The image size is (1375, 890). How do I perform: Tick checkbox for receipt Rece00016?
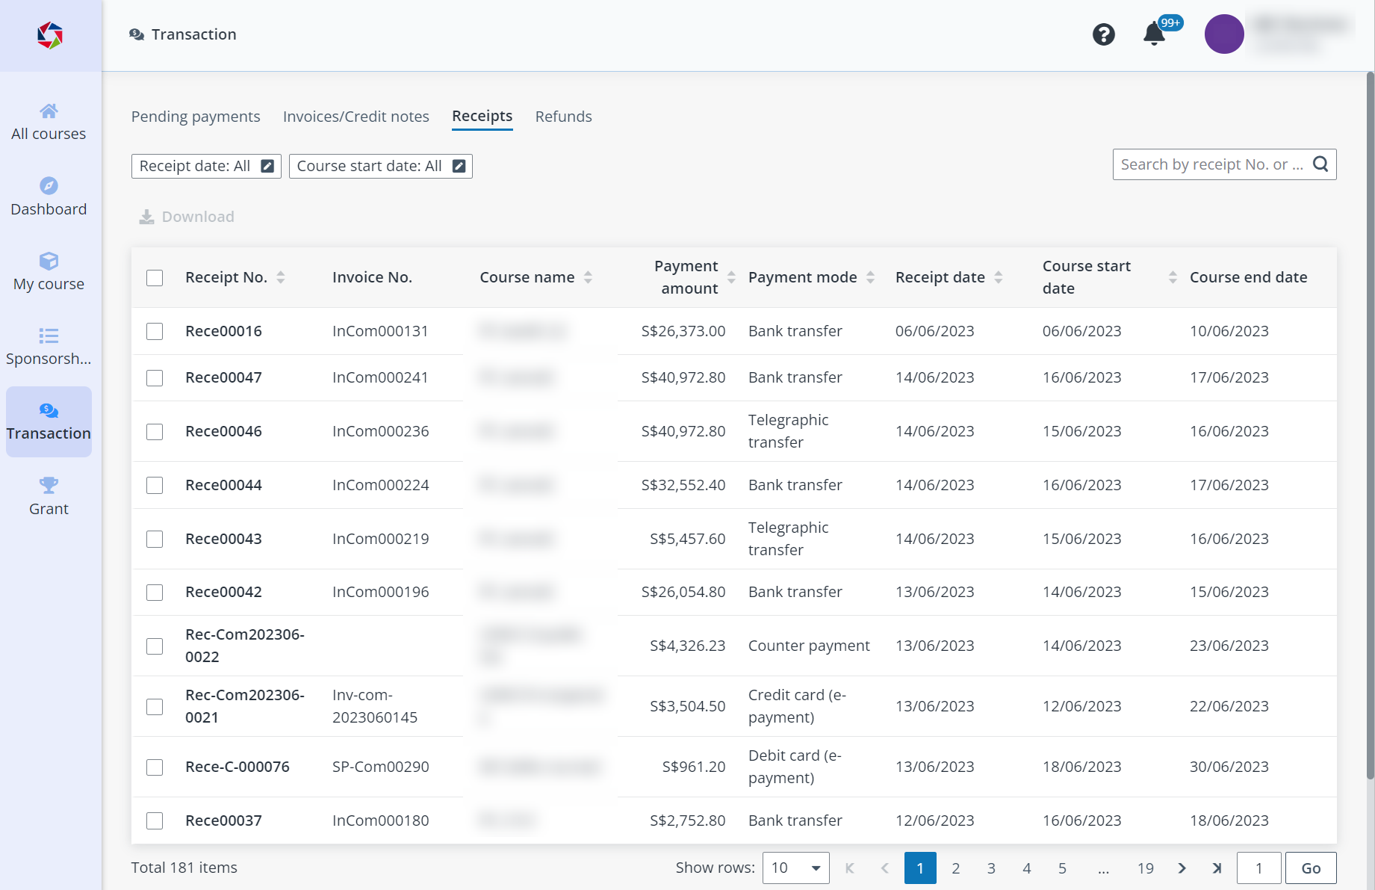click(x=155, y=331)
